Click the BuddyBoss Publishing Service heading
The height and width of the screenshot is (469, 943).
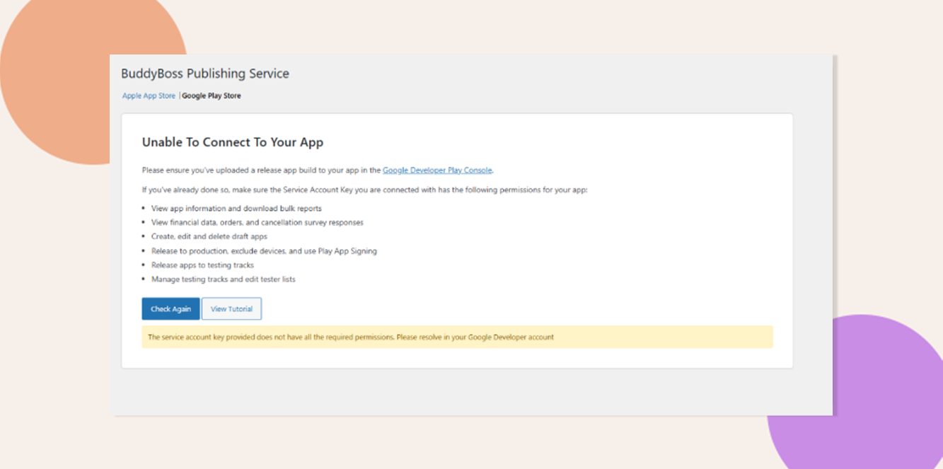pos(205,74)
